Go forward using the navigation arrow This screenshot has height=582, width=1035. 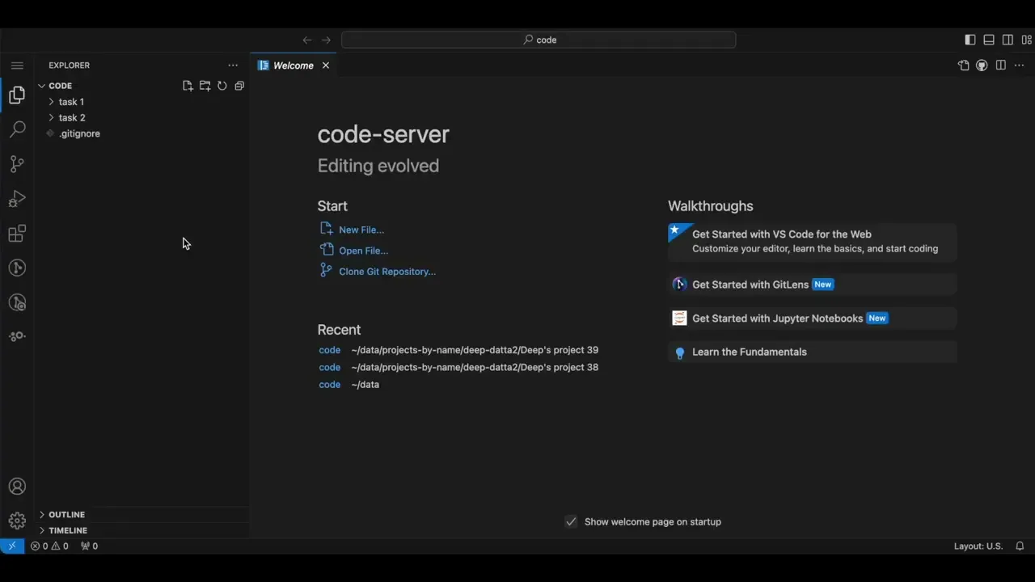(326, 40)
